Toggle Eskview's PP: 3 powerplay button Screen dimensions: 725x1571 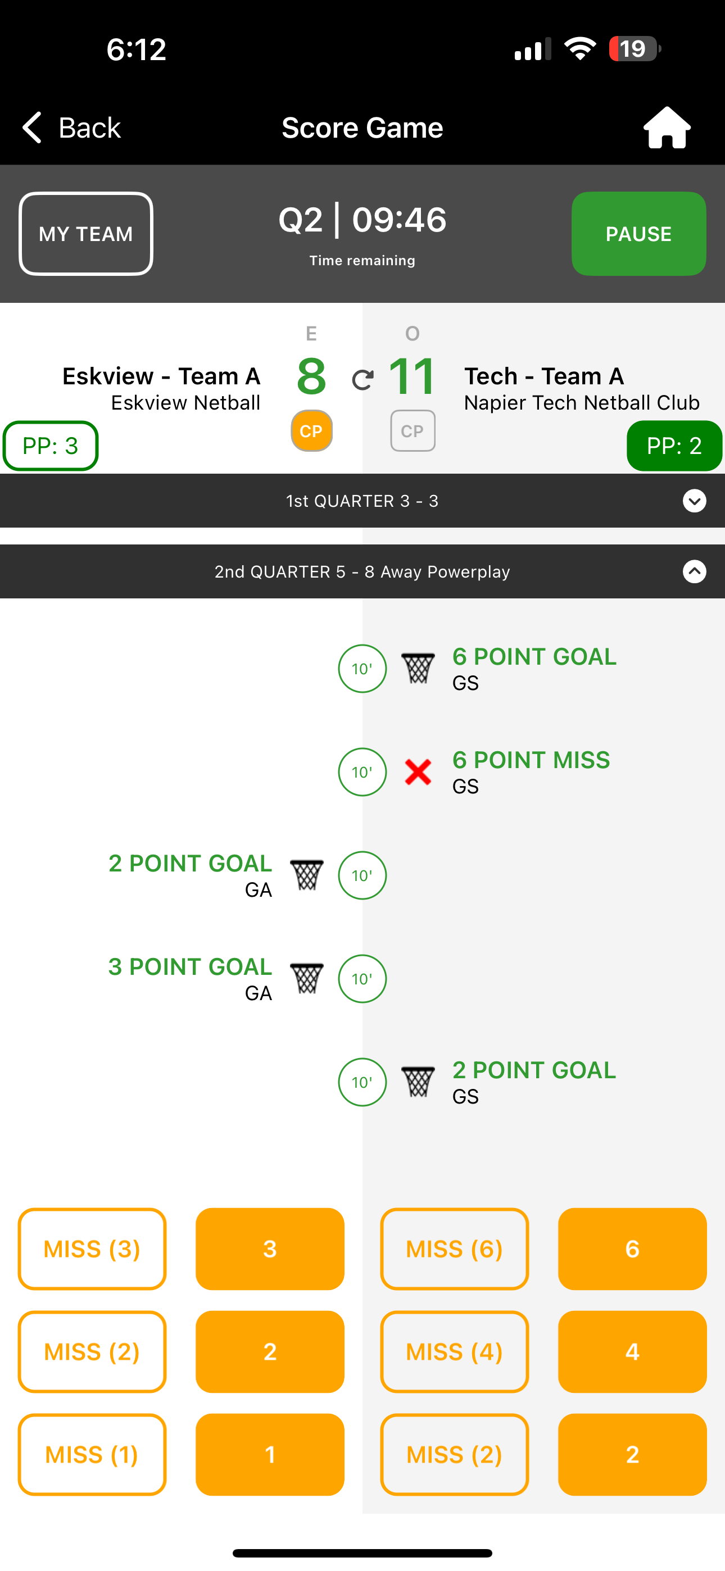51,446
